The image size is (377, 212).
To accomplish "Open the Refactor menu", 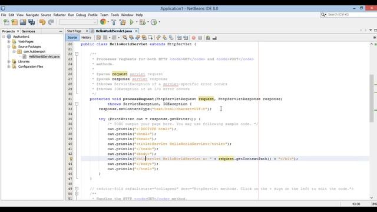I will click(x=59, y=15).
